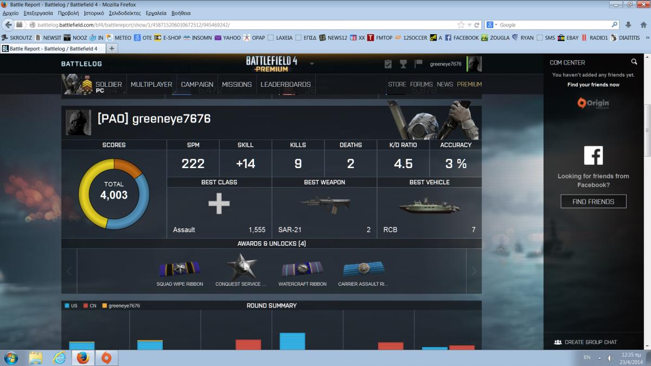The image size is (651, 366).
Task: Click the Facebook logo in Com Center
Action: [593, 156]
